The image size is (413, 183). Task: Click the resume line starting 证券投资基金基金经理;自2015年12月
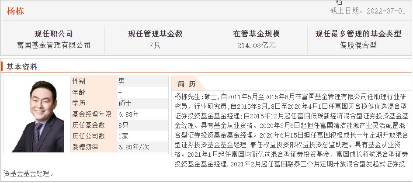tap(292, 116)
